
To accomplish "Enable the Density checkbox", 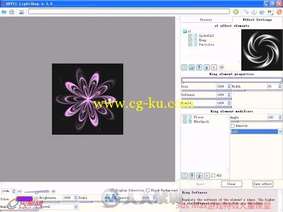I will [233, 126].
